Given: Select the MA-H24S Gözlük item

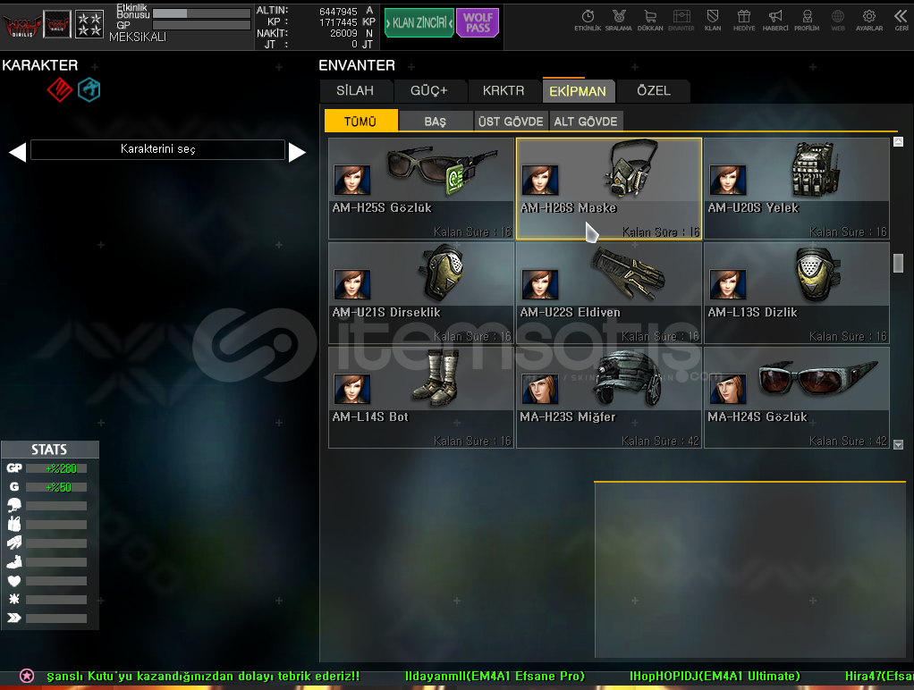Looking at the screenshot, I should pos(797,398).
